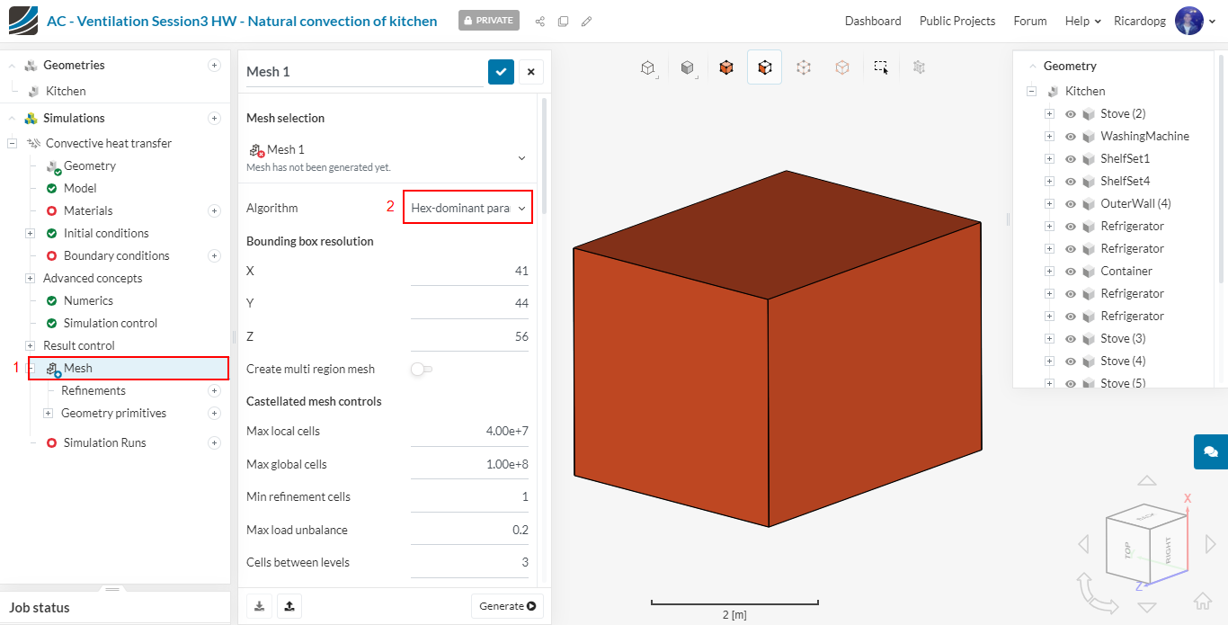
Task: Open the Algorithm Hex-dominant dropdown
Action: pyautogui.click(x=467, y=208)
